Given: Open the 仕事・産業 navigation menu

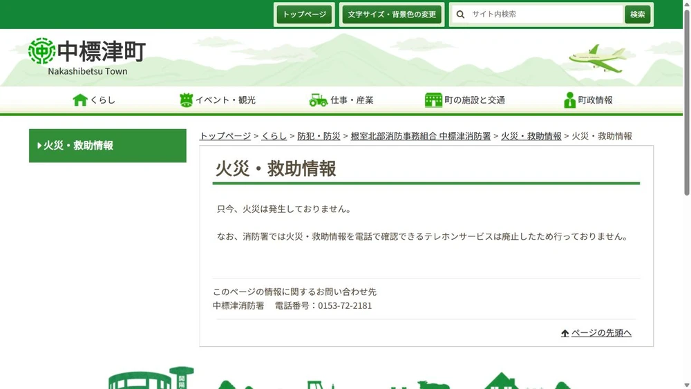Looking at the screenshot, I should click(341, 100).
